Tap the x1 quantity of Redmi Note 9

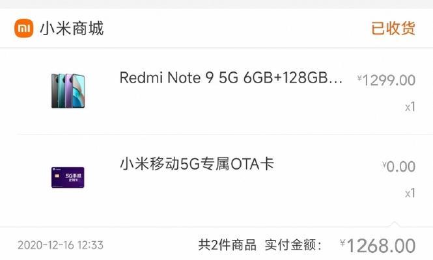click(x=410, y=107)
